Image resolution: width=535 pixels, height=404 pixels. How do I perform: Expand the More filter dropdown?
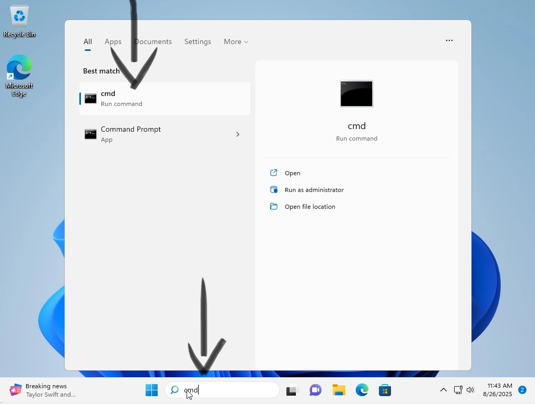click(236, 41)
